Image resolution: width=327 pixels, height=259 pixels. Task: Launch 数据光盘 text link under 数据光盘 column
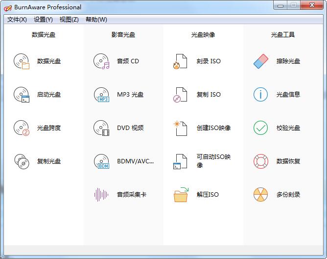pyautogui.click(x=49, y=61)
